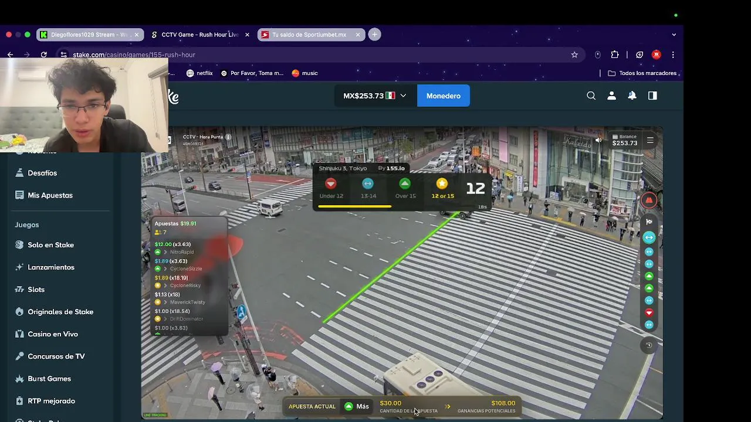Open the music bookmark
The width and height of the screenshot is (751, 422).
(305, 73)
